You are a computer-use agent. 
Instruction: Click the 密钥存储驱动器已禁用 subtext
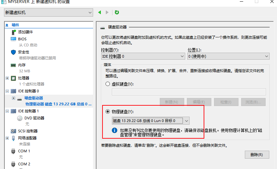[38, 58]
